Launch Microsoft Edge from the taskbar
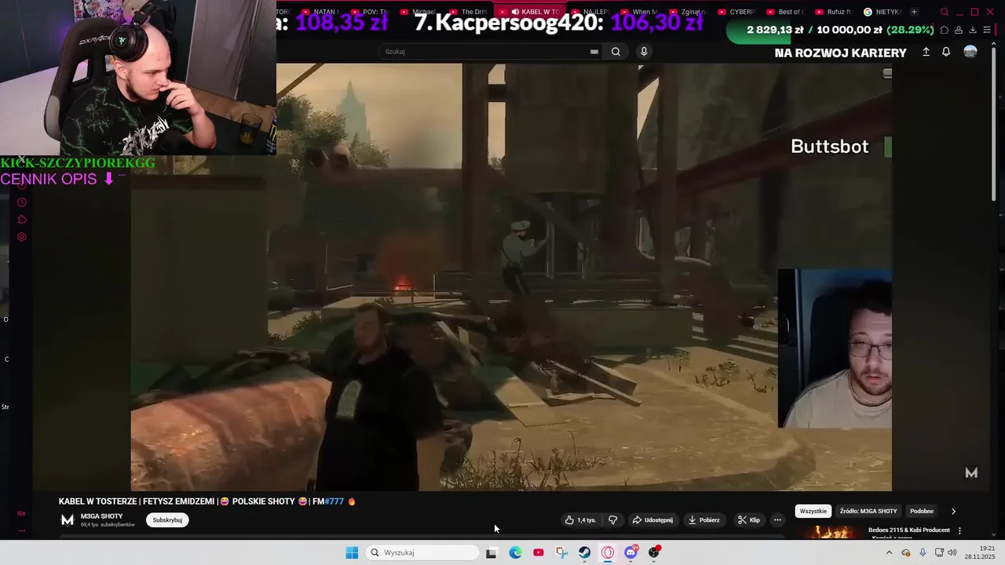1005x565 pixels. (x=515, y=552)
